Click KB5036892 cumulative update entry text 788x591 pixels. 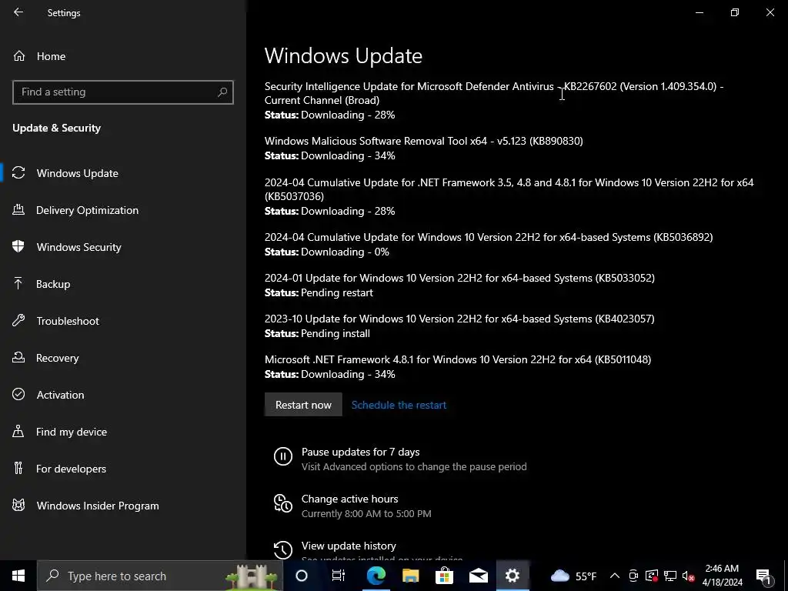[x=489, y=237]
